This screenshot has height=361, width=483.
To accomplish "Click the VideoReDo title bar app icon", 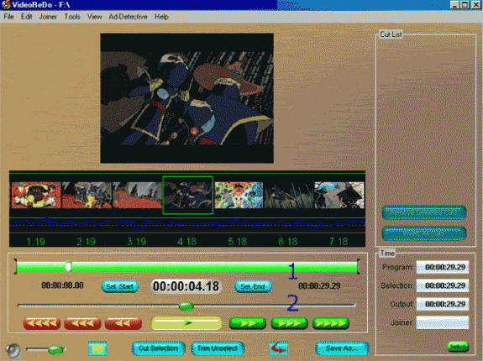I will [x=6, y=5].
